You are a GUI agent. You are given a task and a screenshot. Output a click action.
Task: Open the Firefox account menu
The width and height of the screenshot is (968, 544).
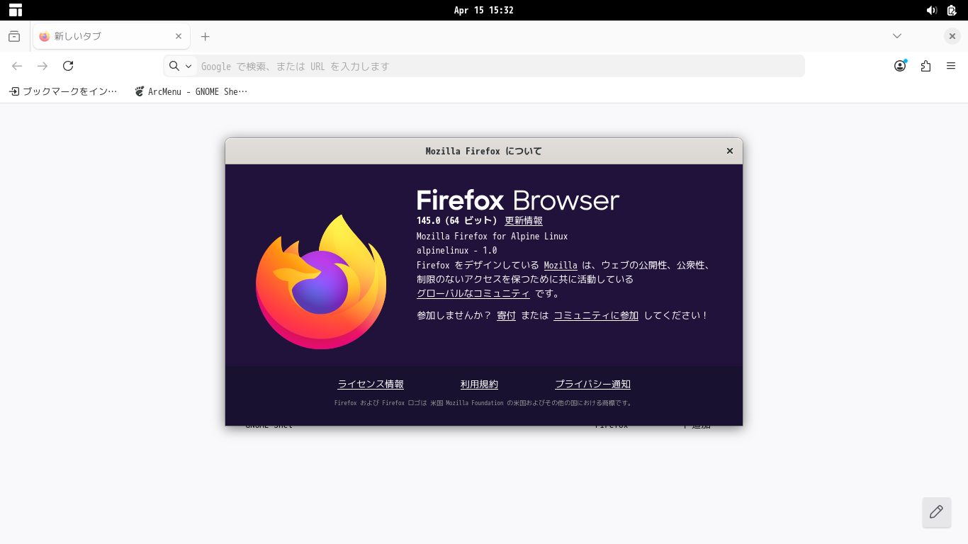tap(900, 66)
